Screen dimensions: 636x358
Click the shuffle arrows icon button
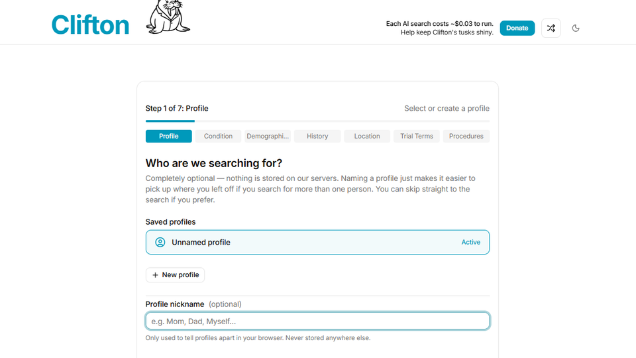click(551, 28)
